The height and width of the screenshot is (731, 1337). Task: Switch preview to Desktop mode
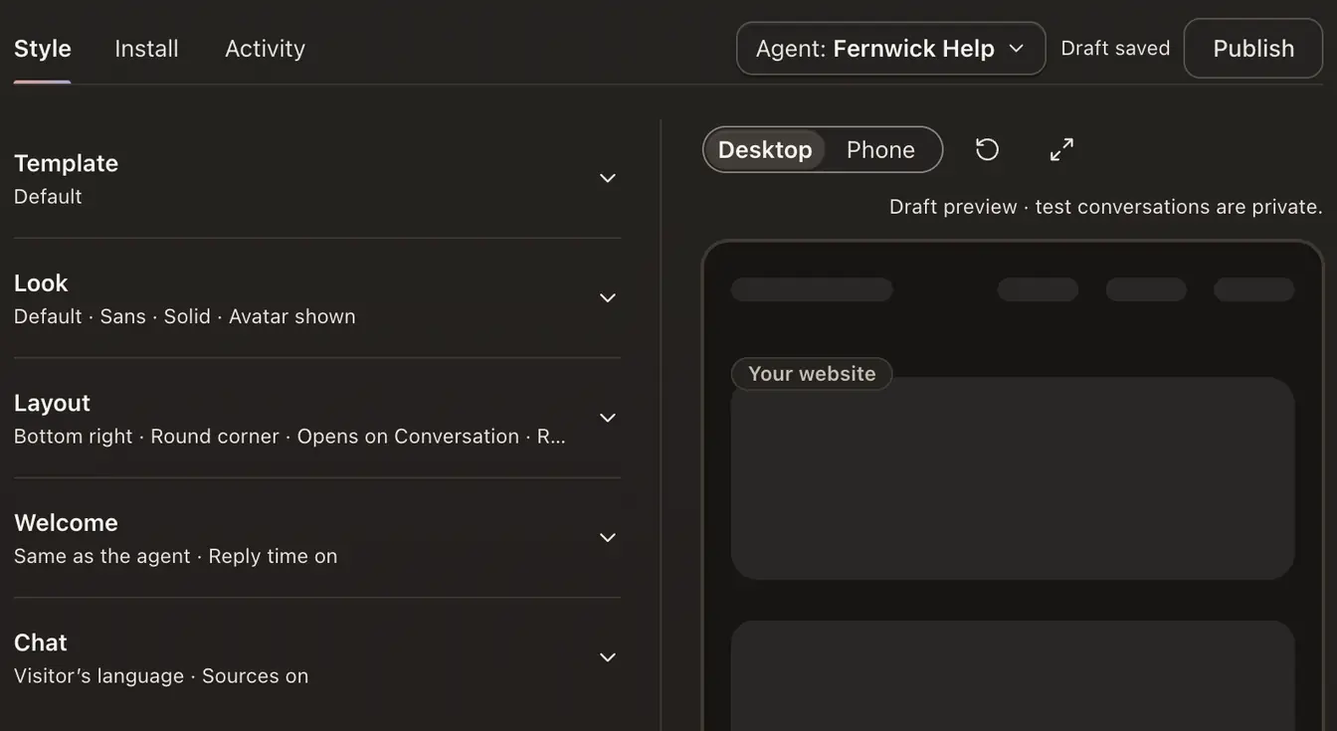[x=765, y=149]
